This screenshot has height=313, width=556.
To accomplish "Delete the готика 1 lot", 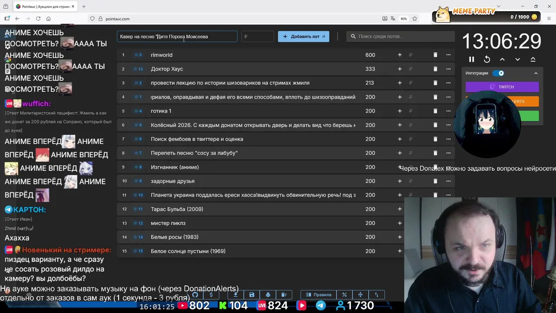I will pyautogui.click(x=435, y=111).
